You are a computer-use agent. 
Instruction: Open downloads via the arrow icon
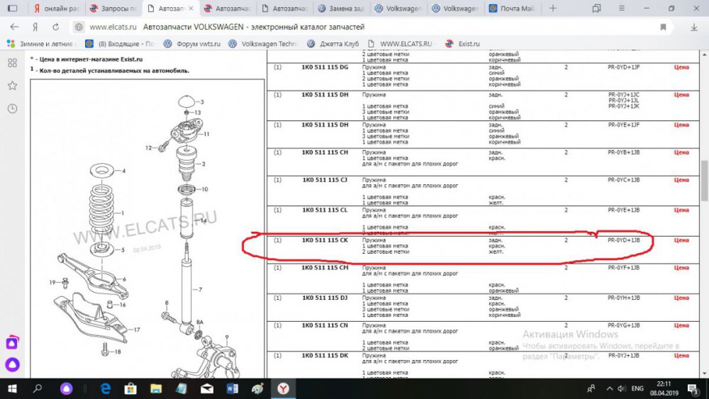693,27
